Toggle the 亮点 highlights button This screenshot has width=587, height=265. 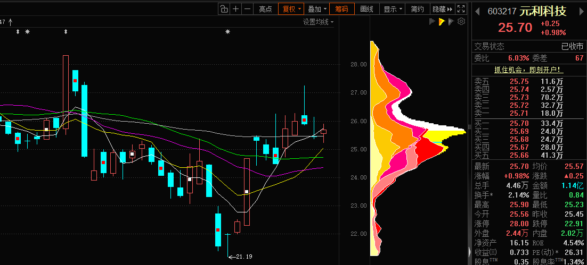point(265,9)
